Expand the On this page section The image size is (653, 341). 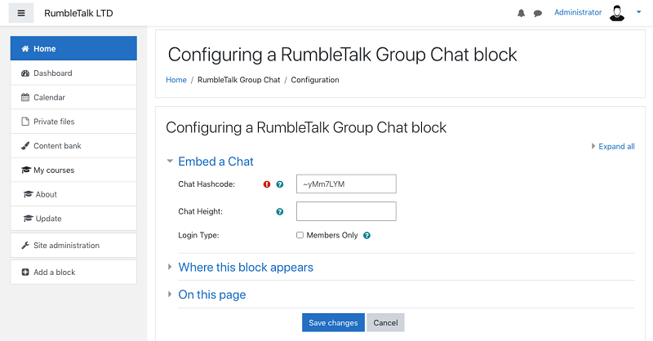[x=211, y=294]
